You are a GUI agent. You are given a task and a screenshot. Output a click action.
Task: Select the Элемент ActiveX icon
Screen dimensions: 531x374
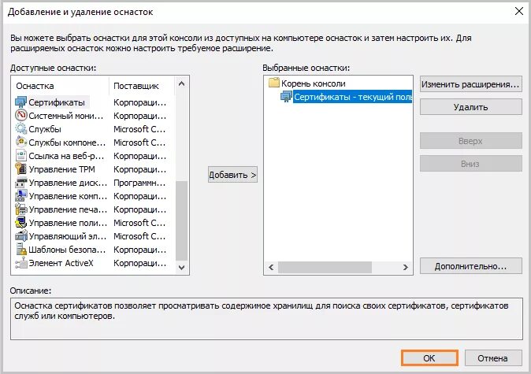coord(21,263)
